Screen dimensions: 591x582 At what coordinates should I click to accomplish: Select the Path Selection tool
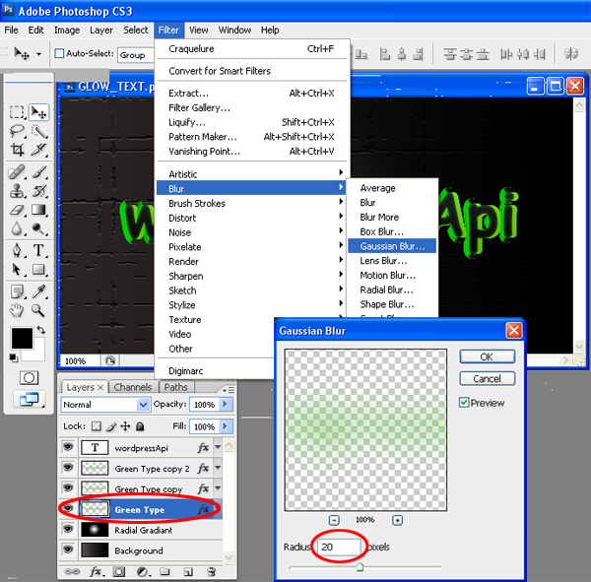pos(17,270)
